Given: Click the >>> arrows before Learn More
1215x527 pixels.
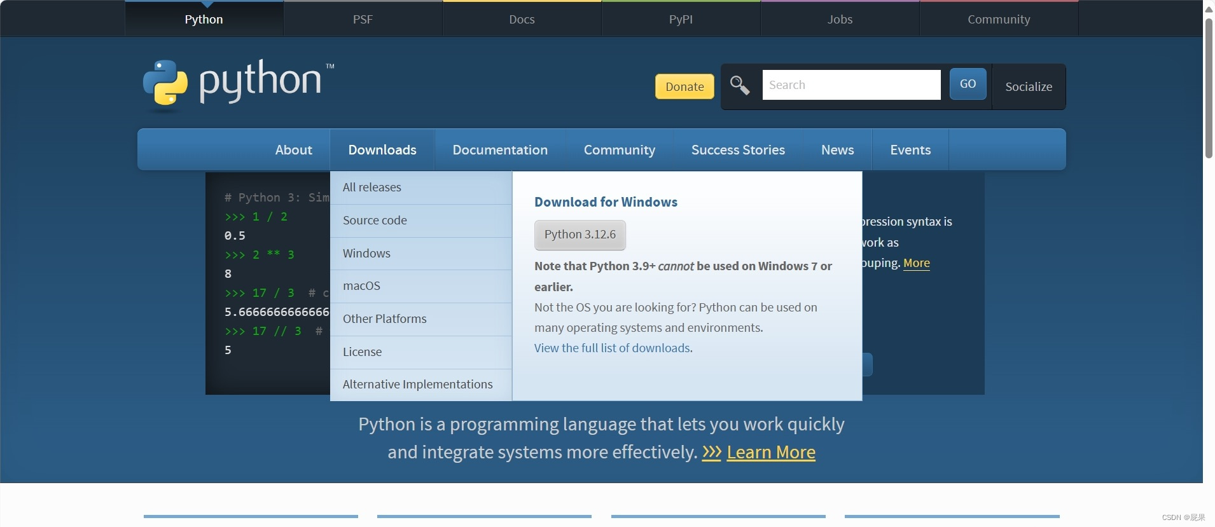Looking at the screenshot, I should [711, 452].
